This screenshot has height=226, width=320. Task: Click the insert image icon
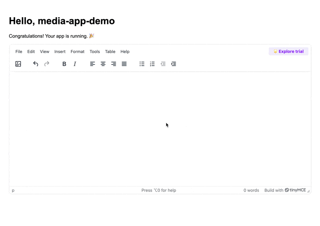click(x=18, y=64)
